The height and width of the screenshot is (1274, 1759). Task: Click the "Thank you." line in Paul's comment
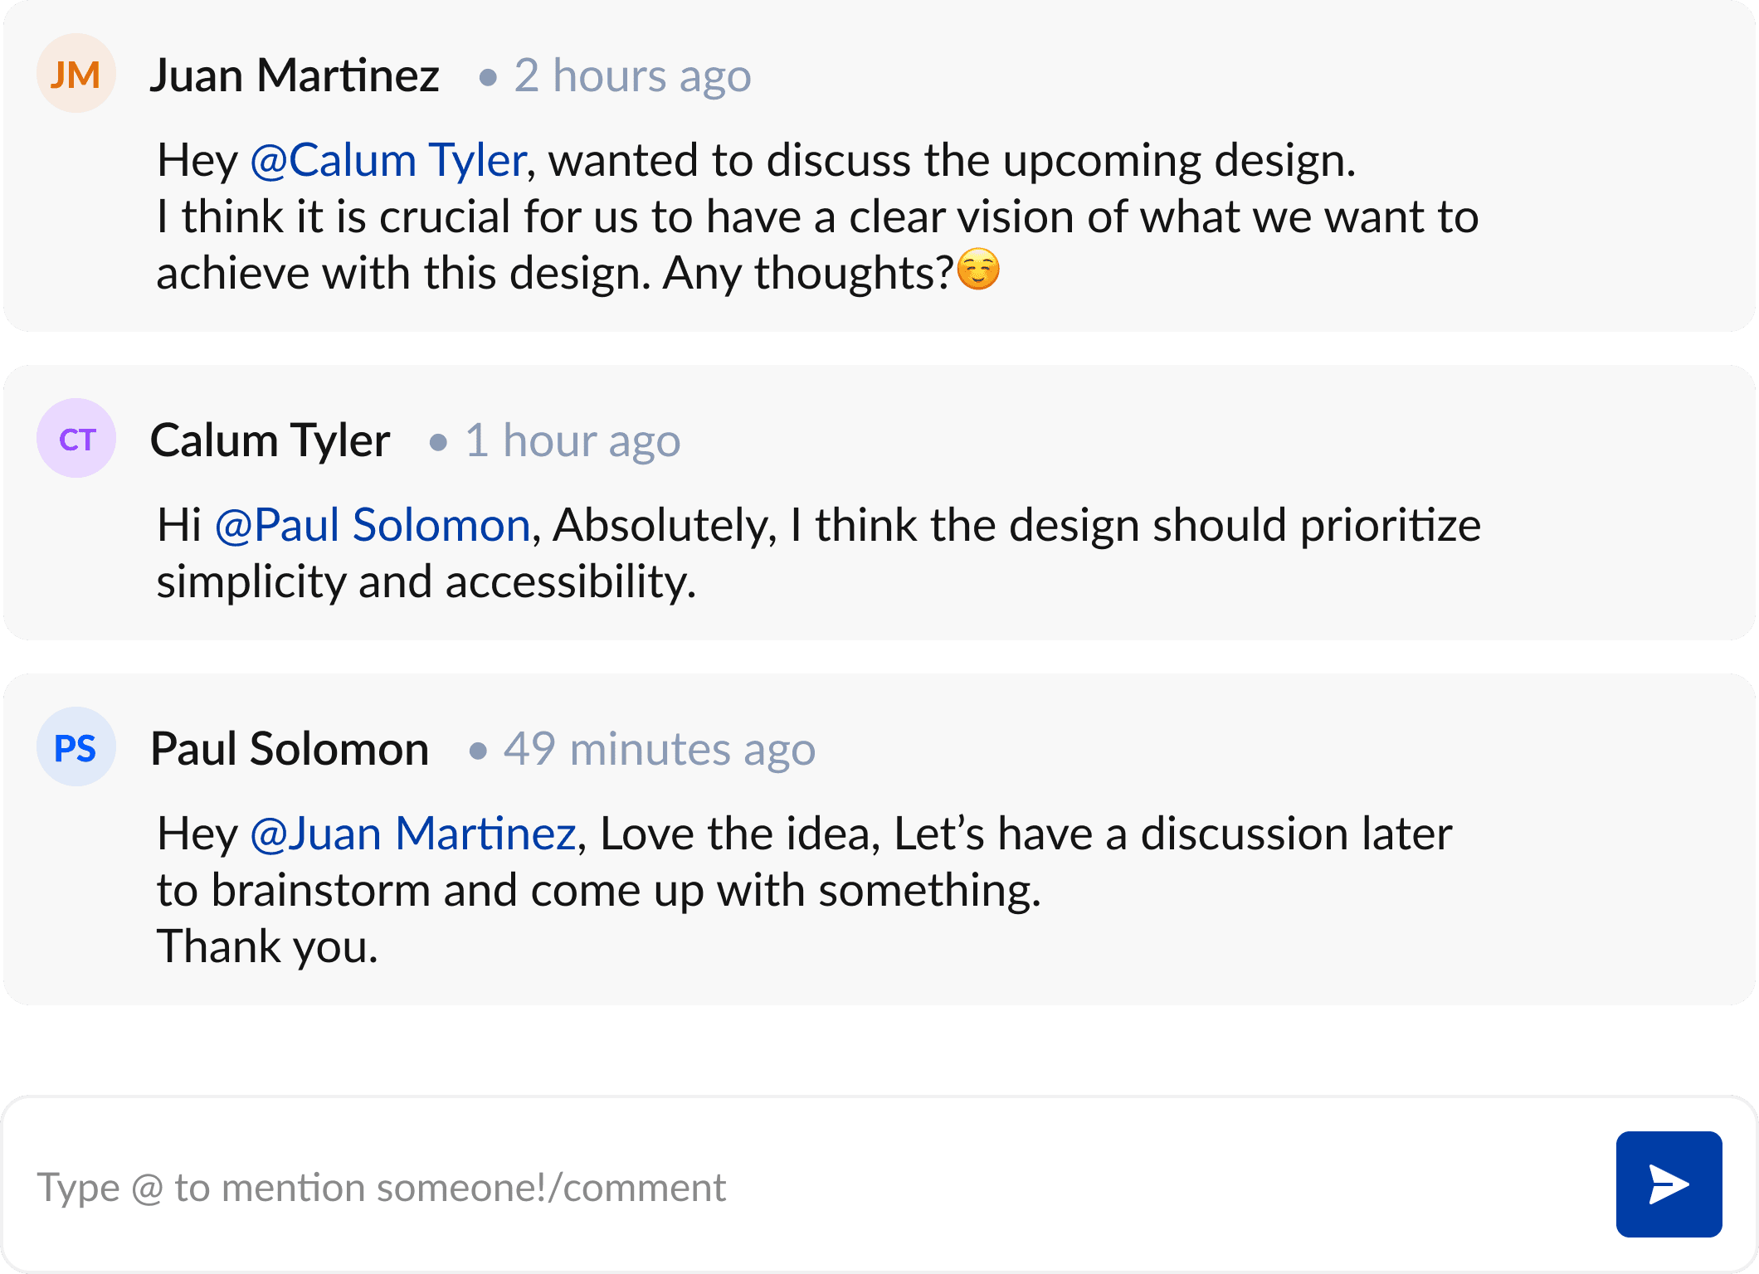(x=267, y=946)
